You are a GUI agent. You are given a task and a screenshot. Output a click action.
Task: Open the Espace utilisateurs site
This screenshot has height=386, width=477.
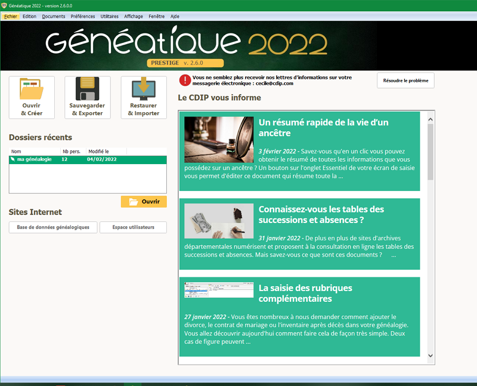click(133, 227)
